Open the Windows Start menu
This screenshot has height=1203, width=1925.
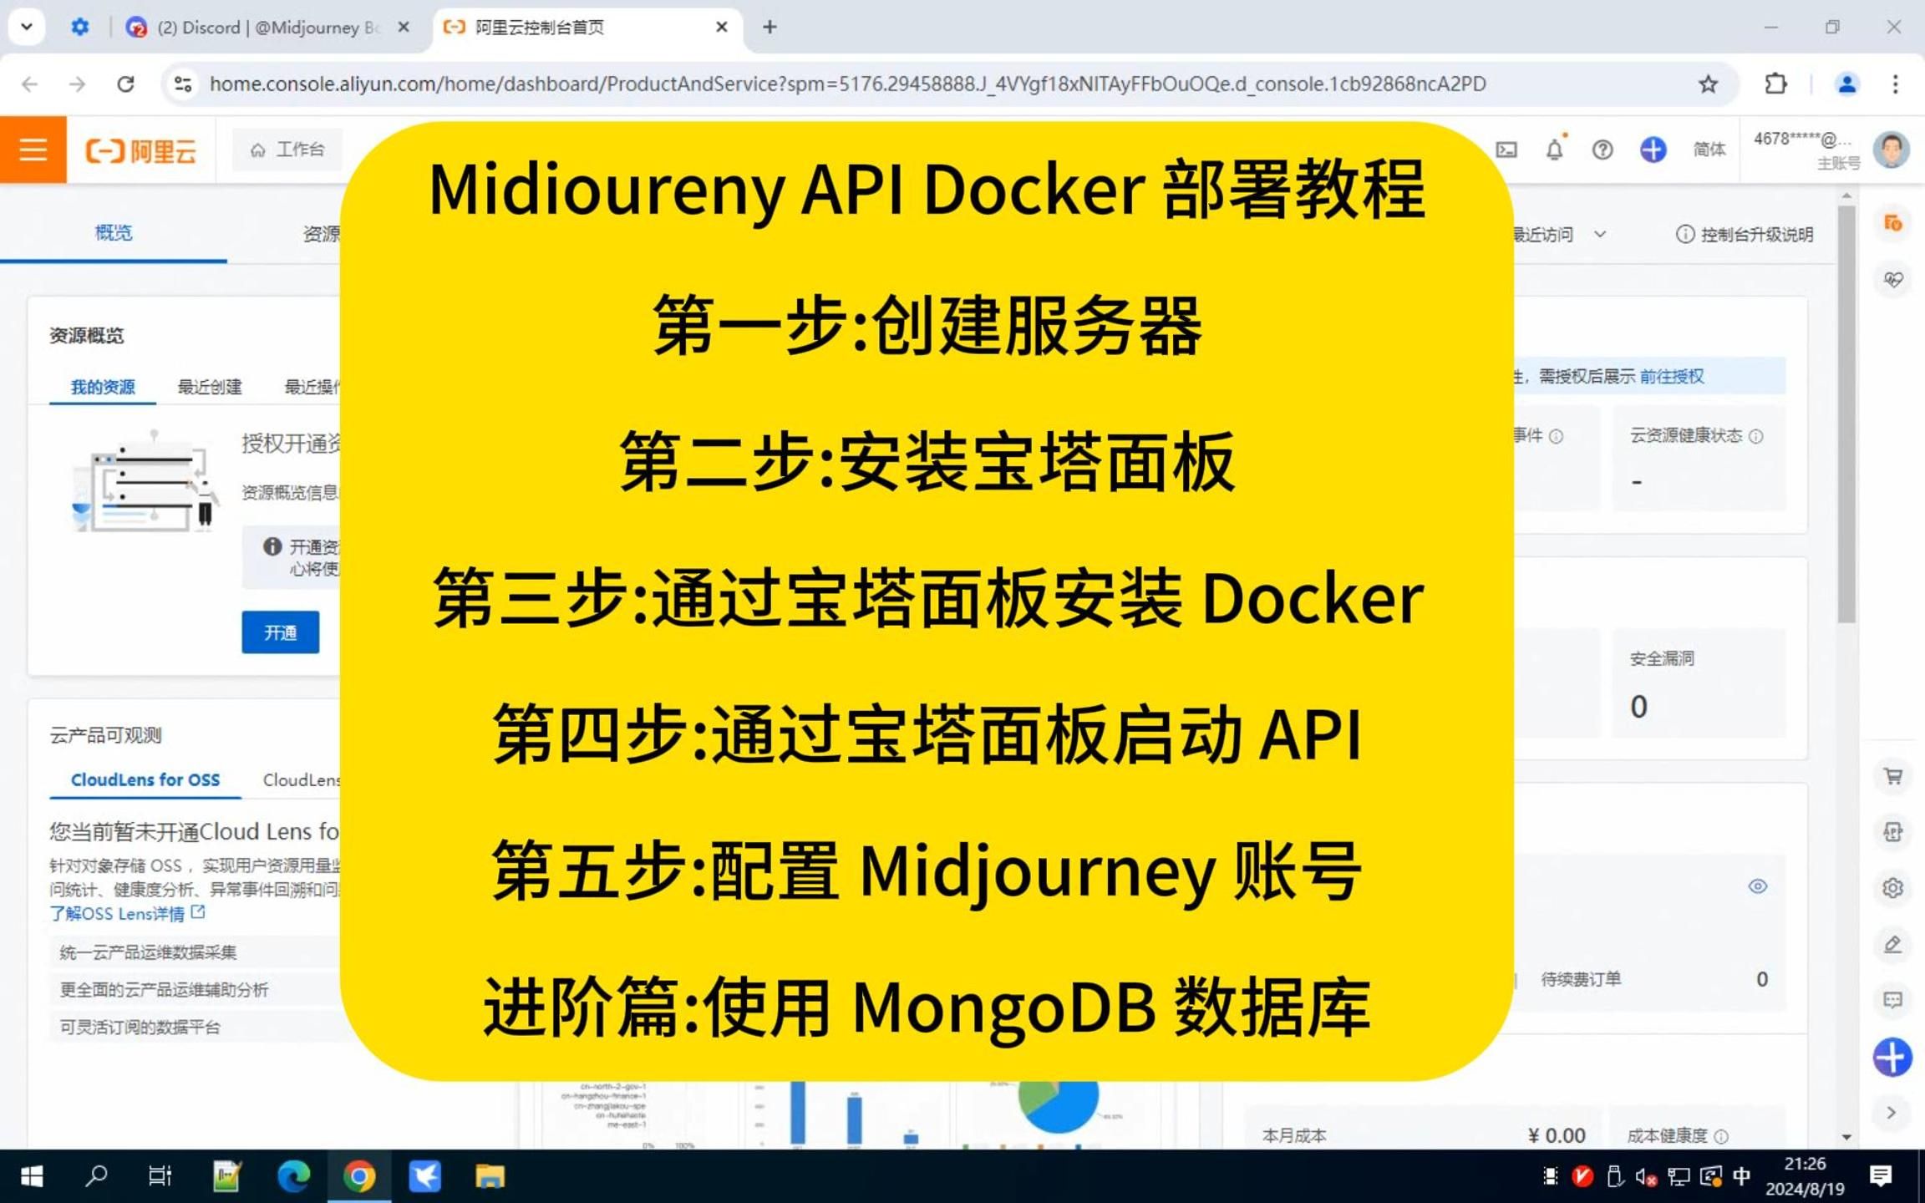[x=32, y=1176]
